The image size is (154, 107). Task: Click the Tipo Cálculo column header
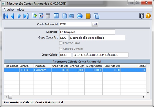pyautogui.click(x=11, y=66)
